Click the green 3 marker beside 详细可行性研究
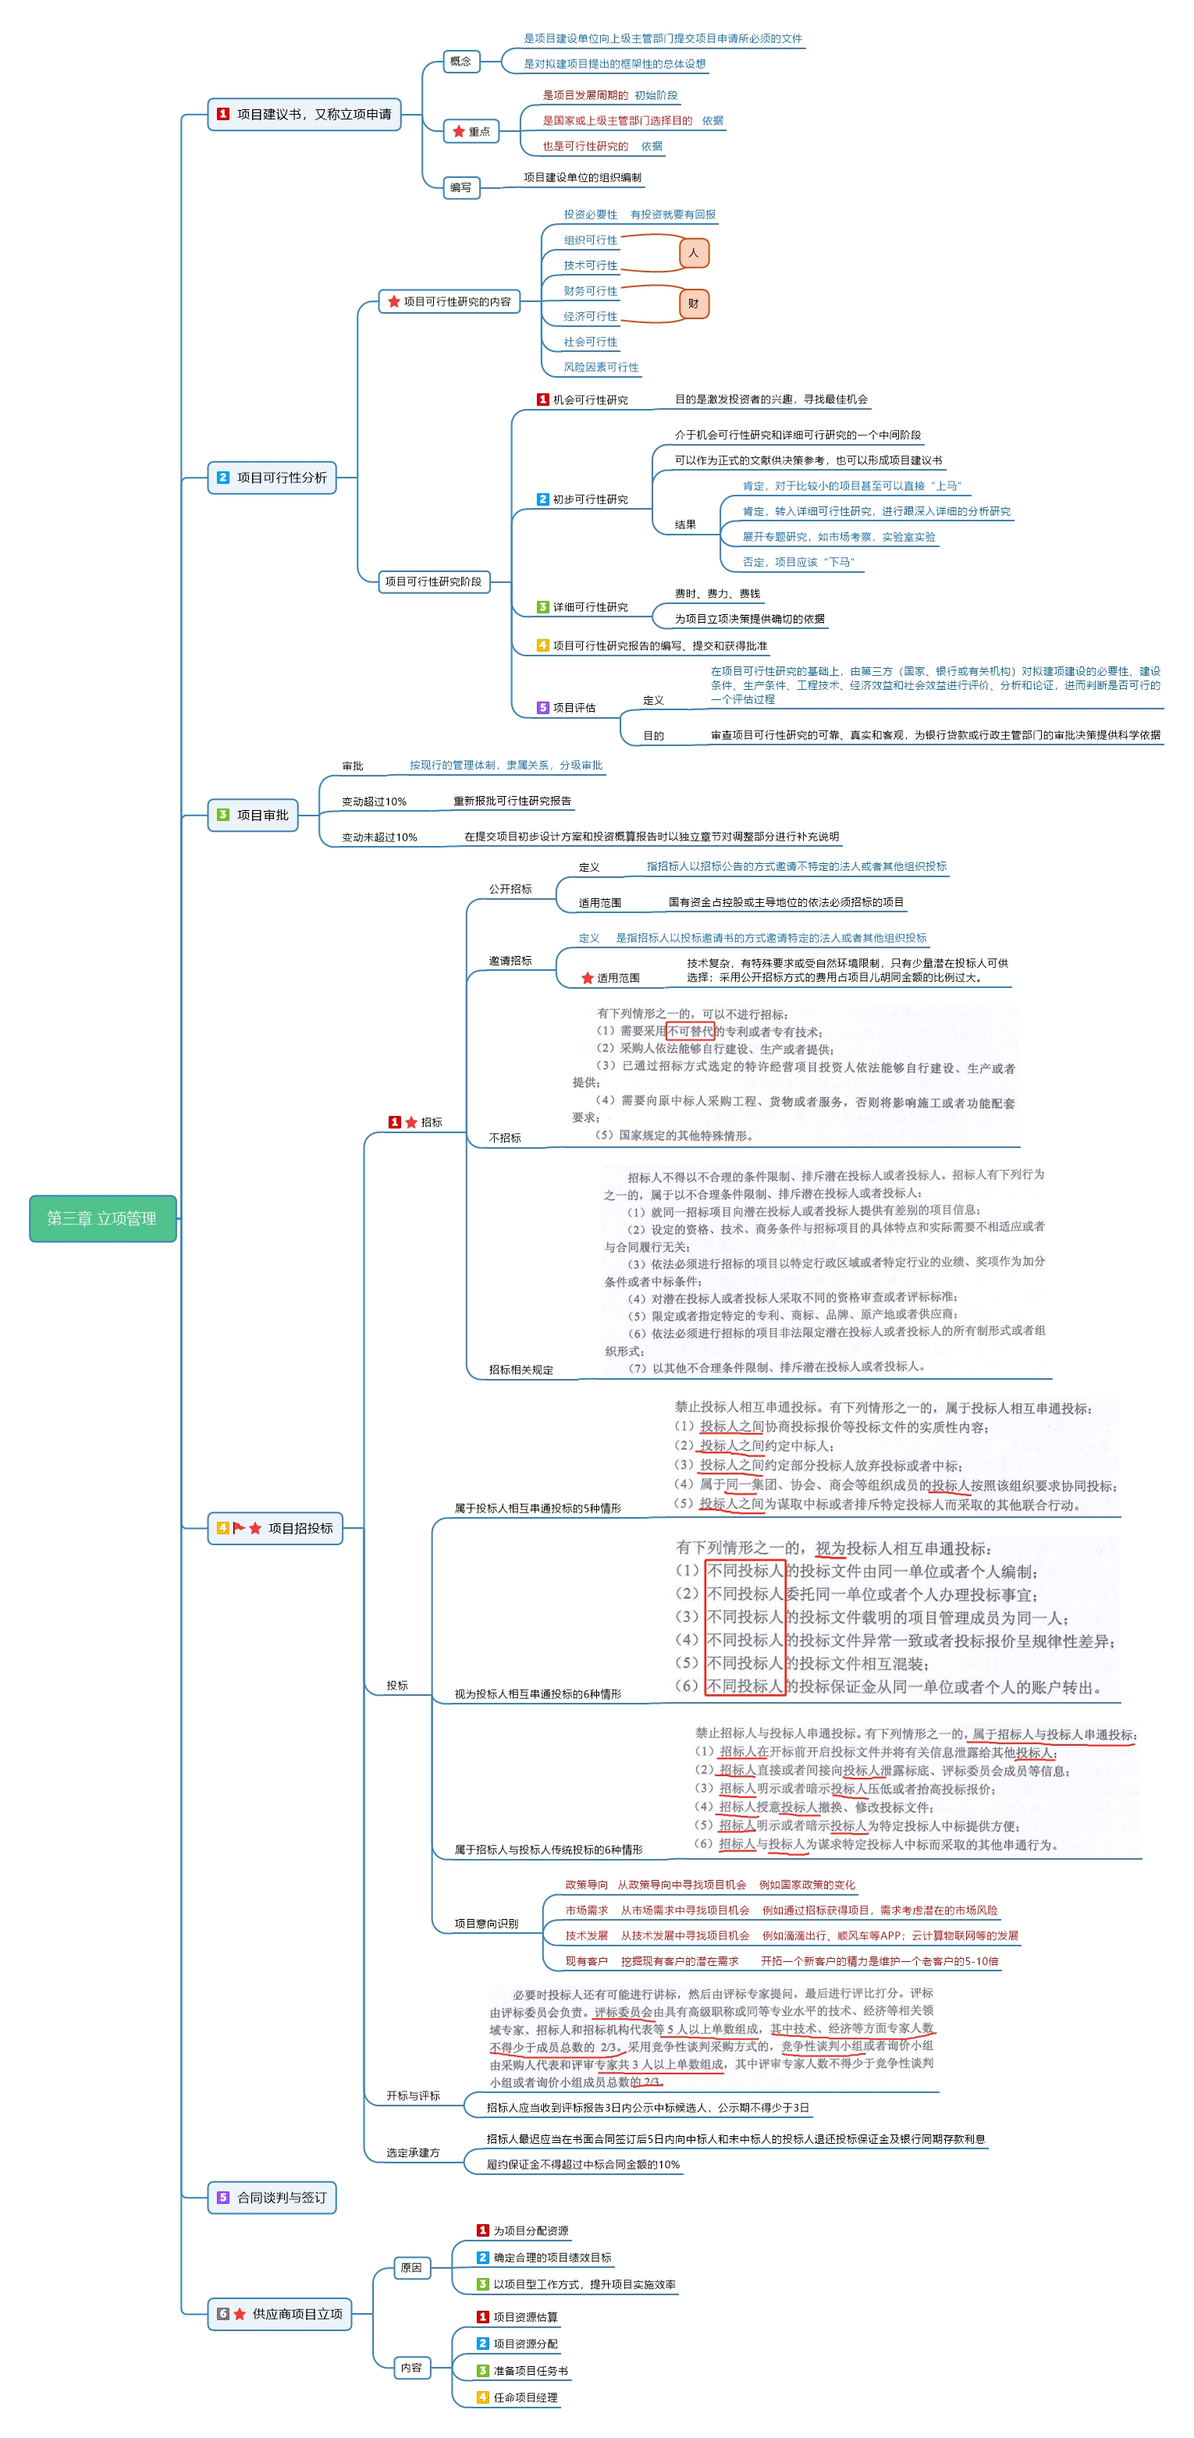Screen dimensions: 1194x2438 (543, 608)
